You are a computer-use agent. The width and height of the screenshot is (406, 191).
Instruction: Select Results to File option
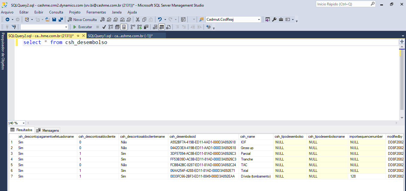tap(168, 27)
